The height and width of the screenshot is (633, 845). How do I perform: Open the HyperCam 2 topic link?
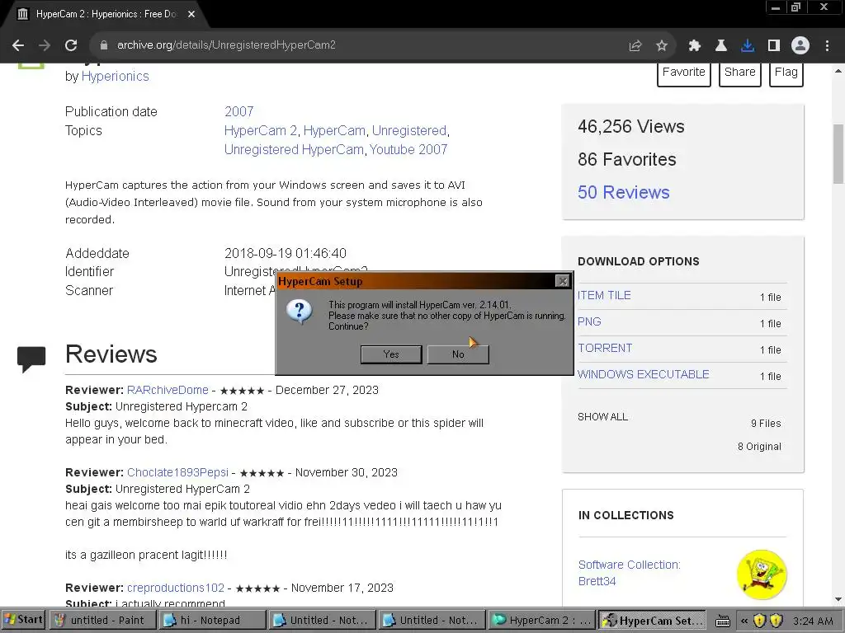click(260, 131)
